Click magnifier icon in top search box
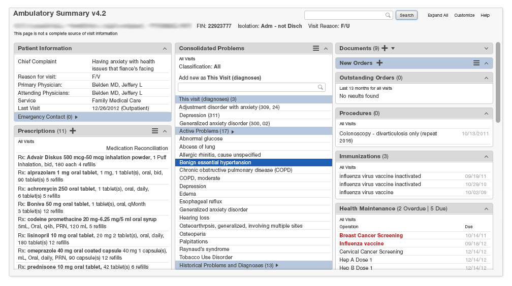Image resolution: width=512 pixels, height=286 pixels. pyautogui.click(x=388, y=15)
